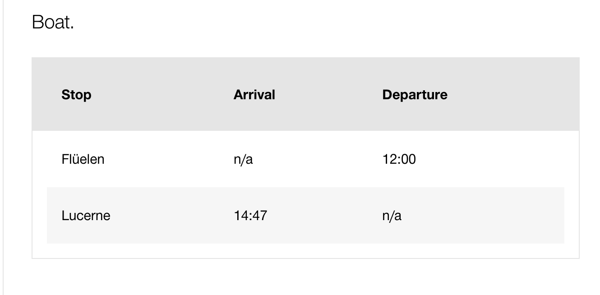Click the n/a departure for Lucerne
The image size is (600, 295).
point(392,216)
